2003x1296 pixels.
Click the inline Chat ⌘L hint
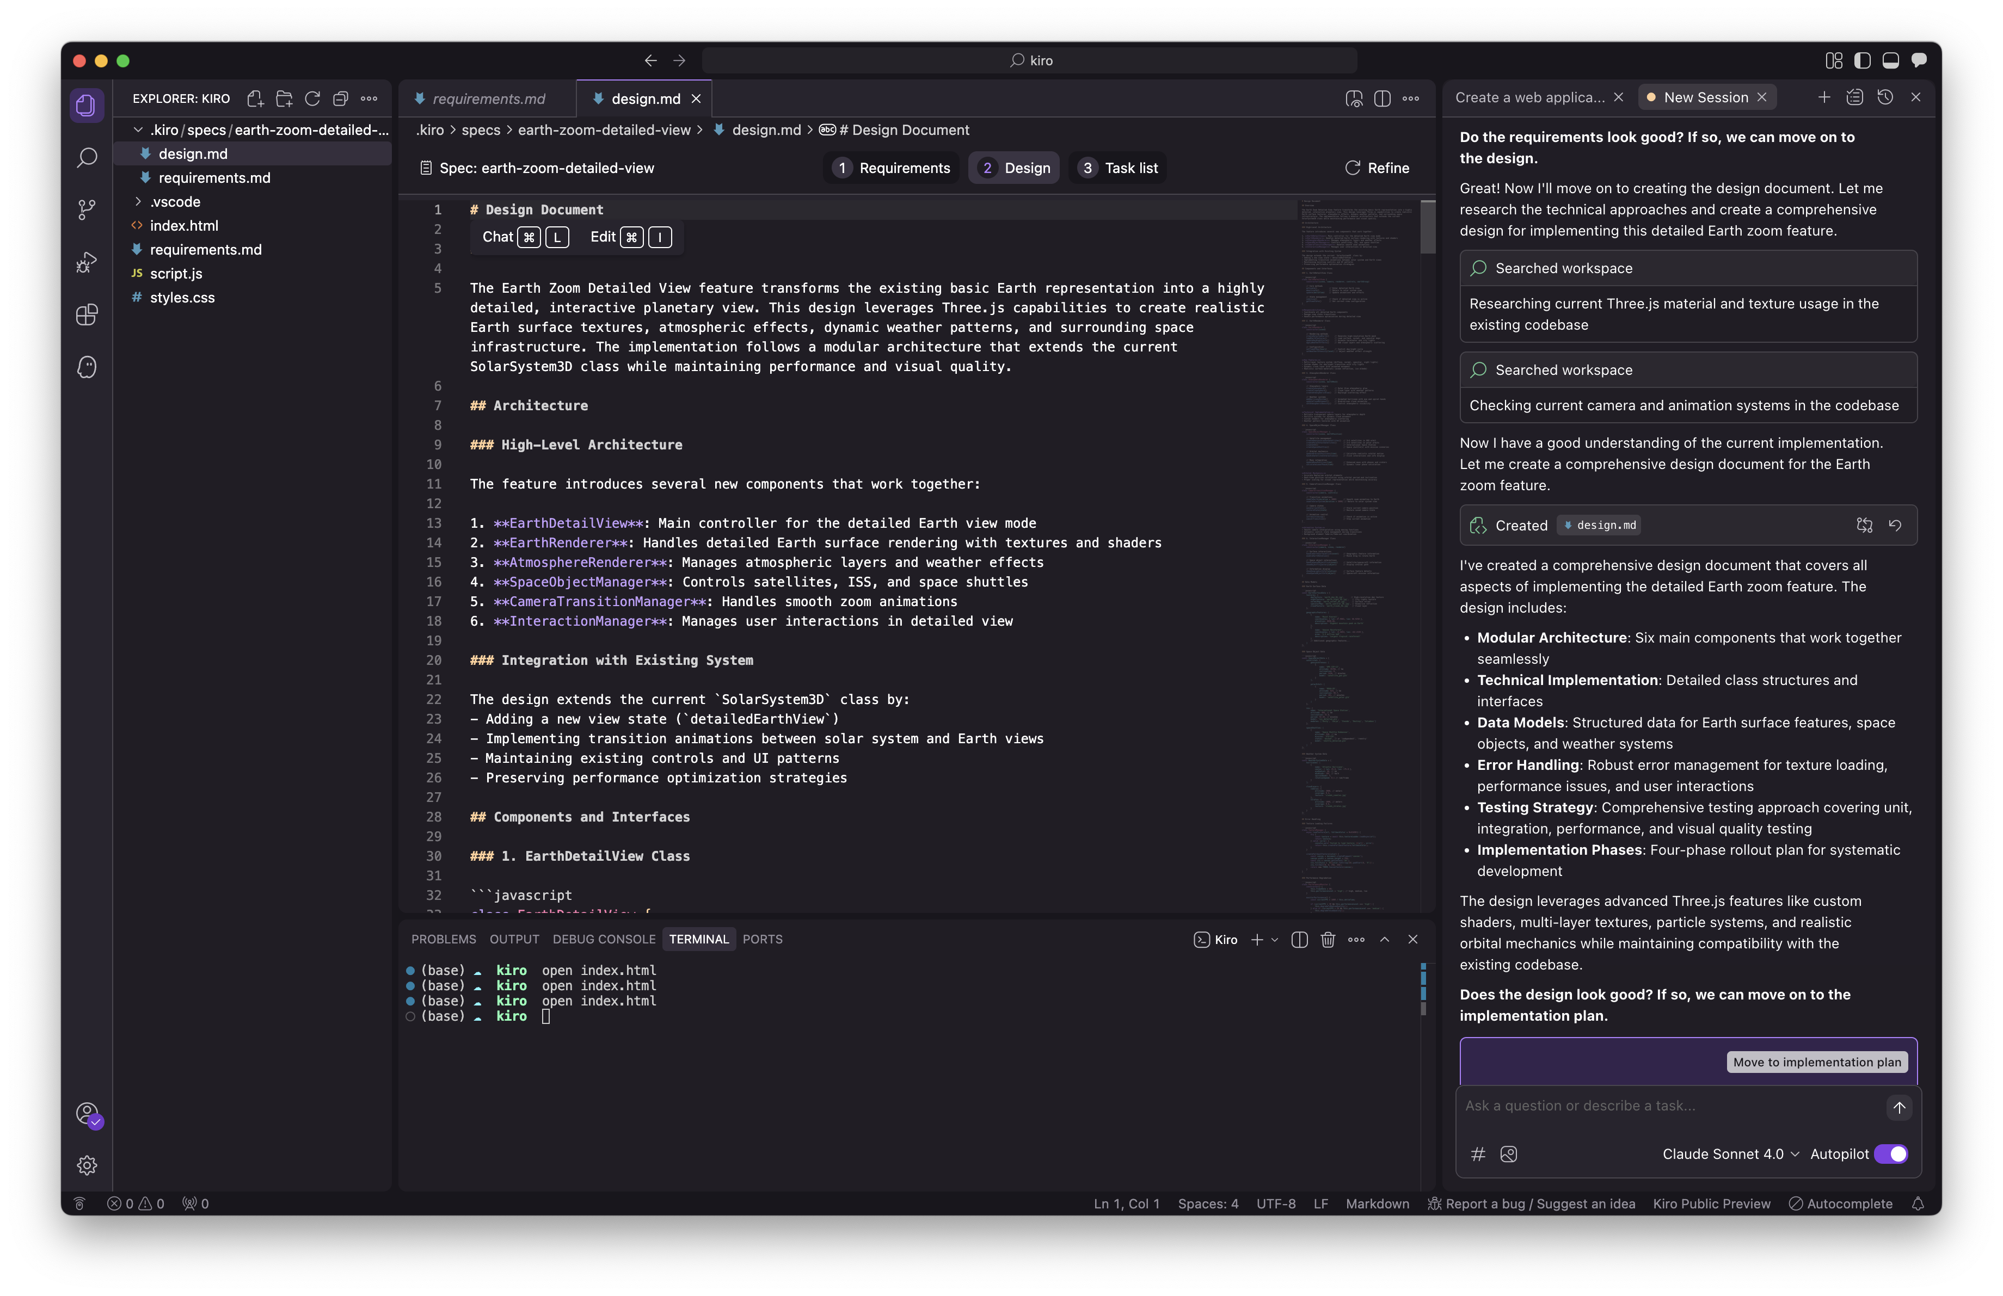525,237
